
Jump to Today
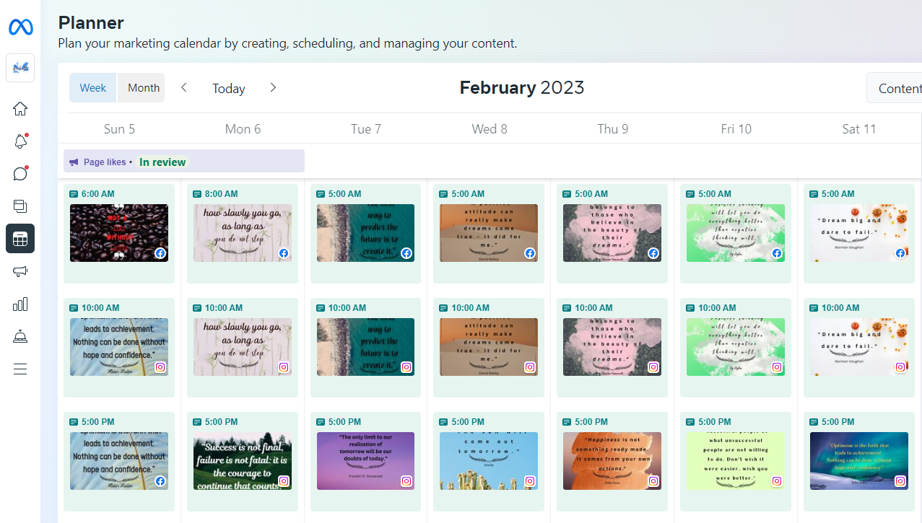229,88
